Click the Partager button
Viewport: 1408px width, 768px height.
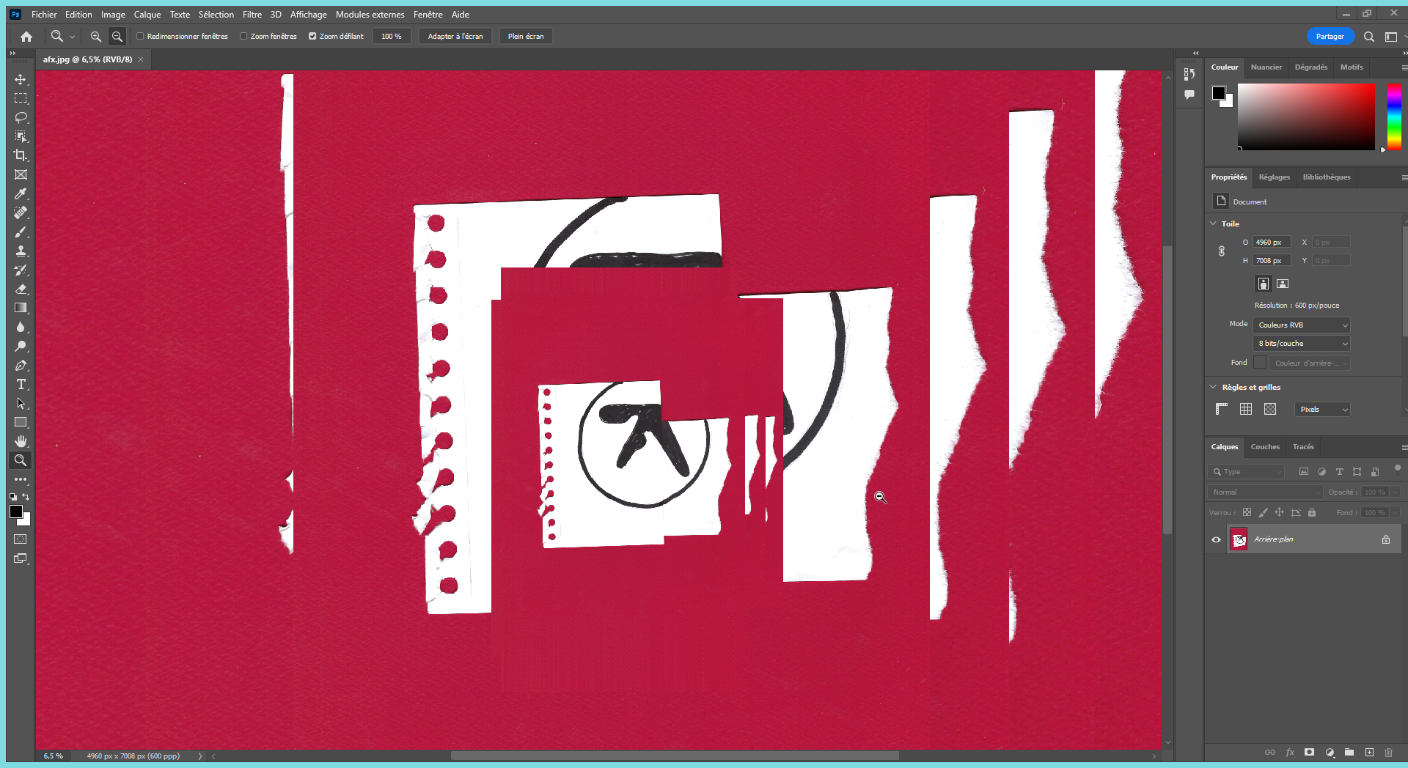coord(1330,37)
